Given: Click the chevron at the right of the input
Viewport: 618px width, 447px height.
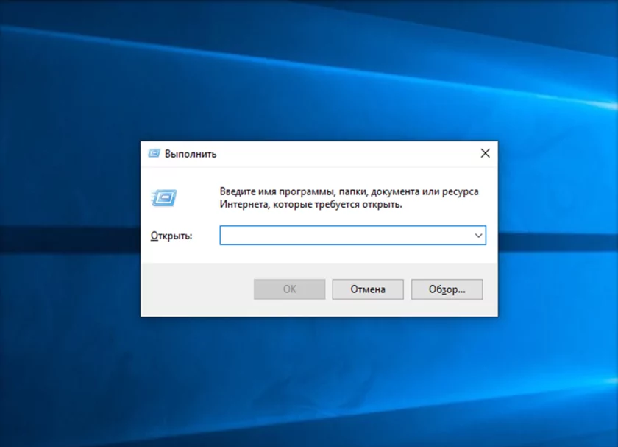Looking at the screenshot, I should pyautogui.click(x=480, y=235).
